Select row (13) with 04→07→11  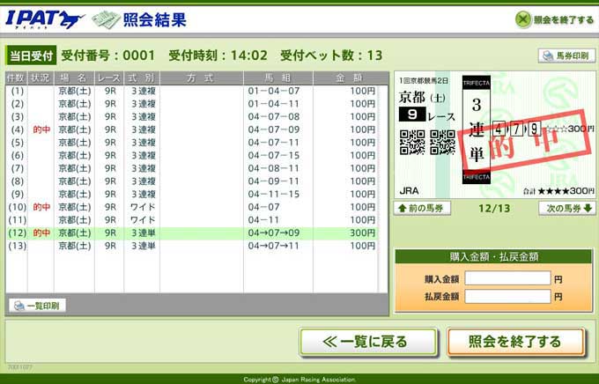(x=194, y=246)
